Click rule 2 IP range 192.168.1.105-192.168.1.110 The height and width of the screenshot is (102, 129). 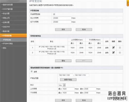click(52, 52)
